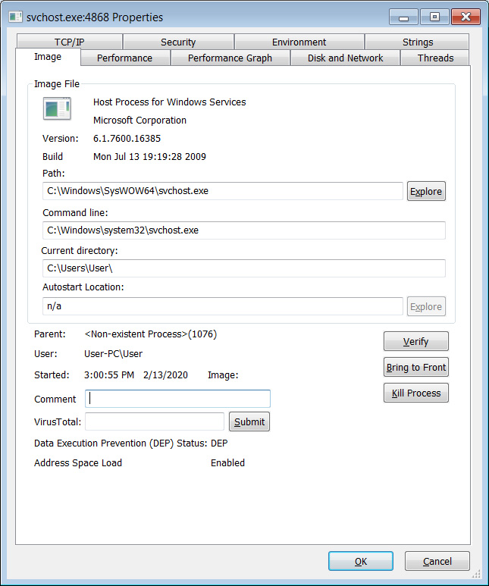Click the Autostart Location field
The width and height of the screenshot is (489, 586).
[x=222, y=306]
